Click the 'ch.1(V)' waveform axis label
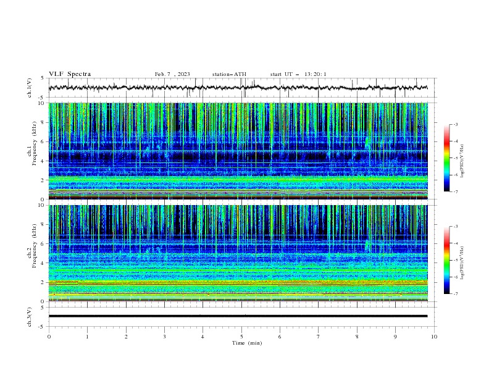The height and width of the screenshot is (378, 489). (x=30, y=88)
